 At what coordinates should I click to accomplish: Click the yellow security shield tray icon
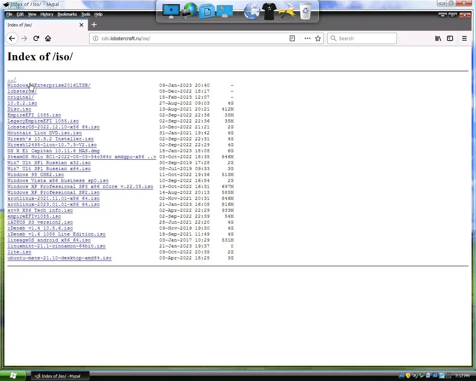pyautogui.click(x=408, y=376)
